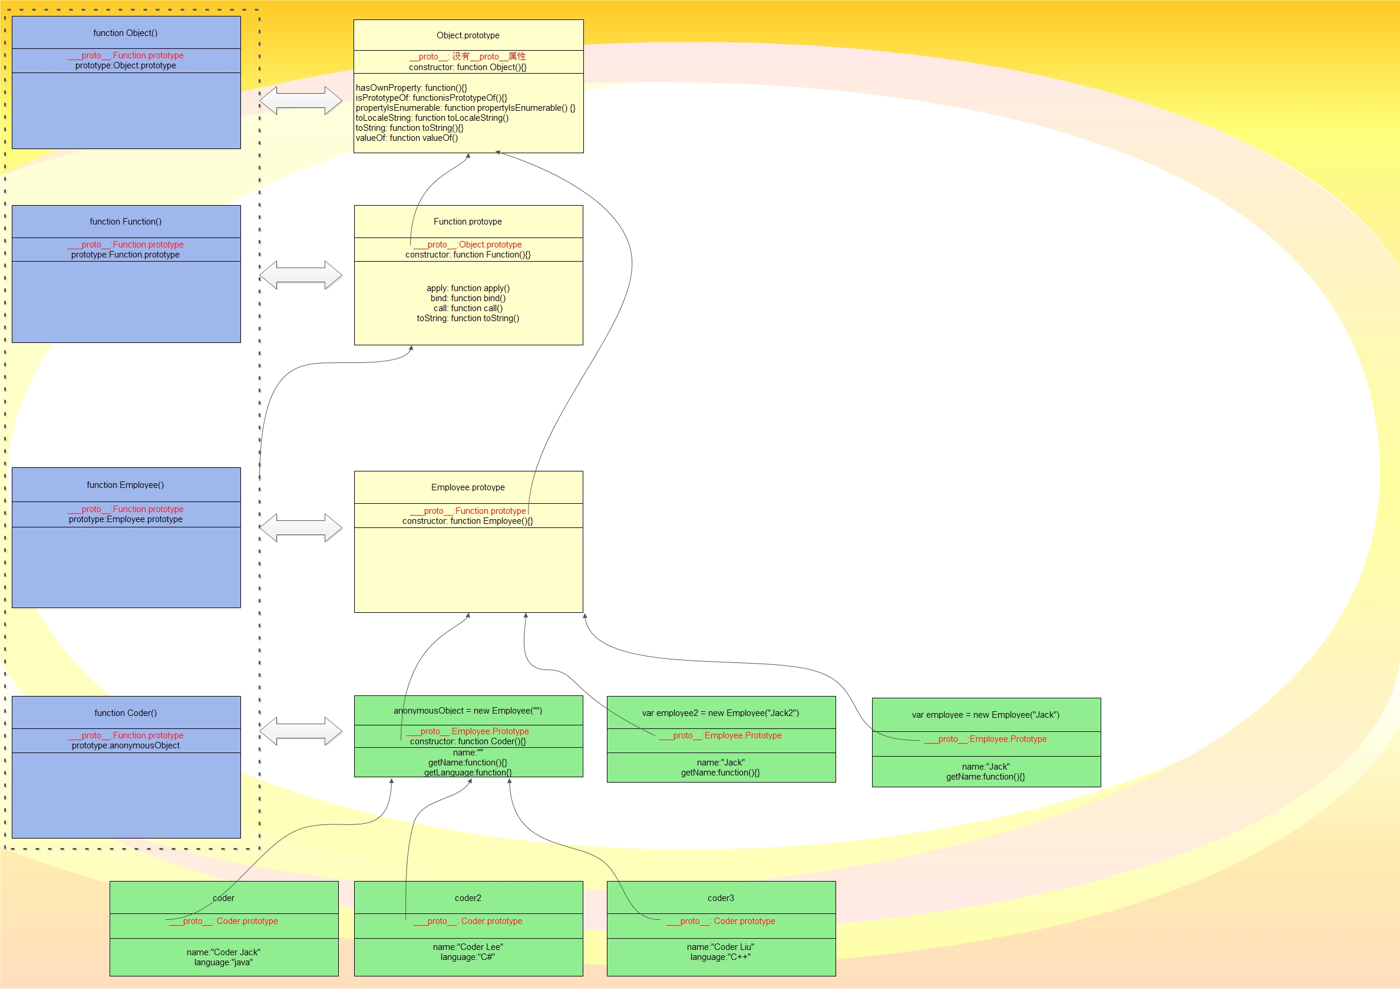Click the coder3 box title
The width and height of the screenshot is (1400, 990).
coord(720,898)
